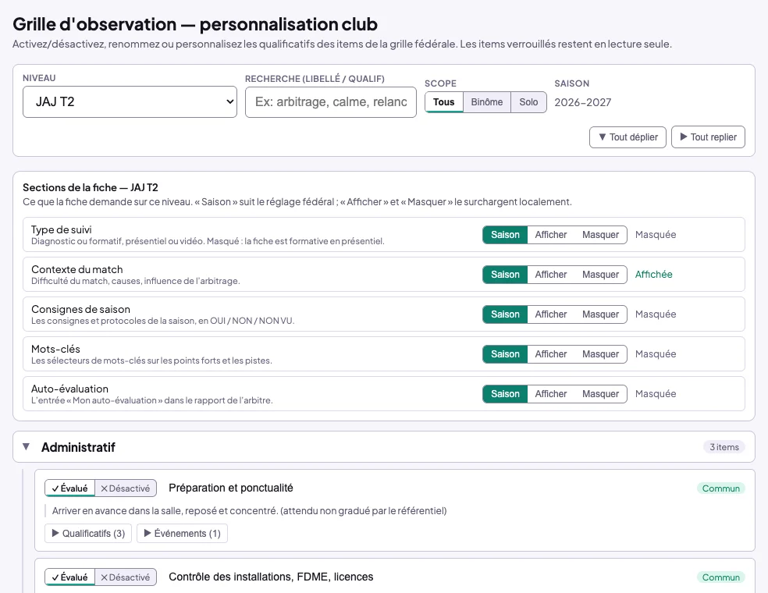Image resolution: width=768 pixels, height=593 pixels.
Task: Set Consignes de saison to Afficher
Action: [x=550, y=314]
